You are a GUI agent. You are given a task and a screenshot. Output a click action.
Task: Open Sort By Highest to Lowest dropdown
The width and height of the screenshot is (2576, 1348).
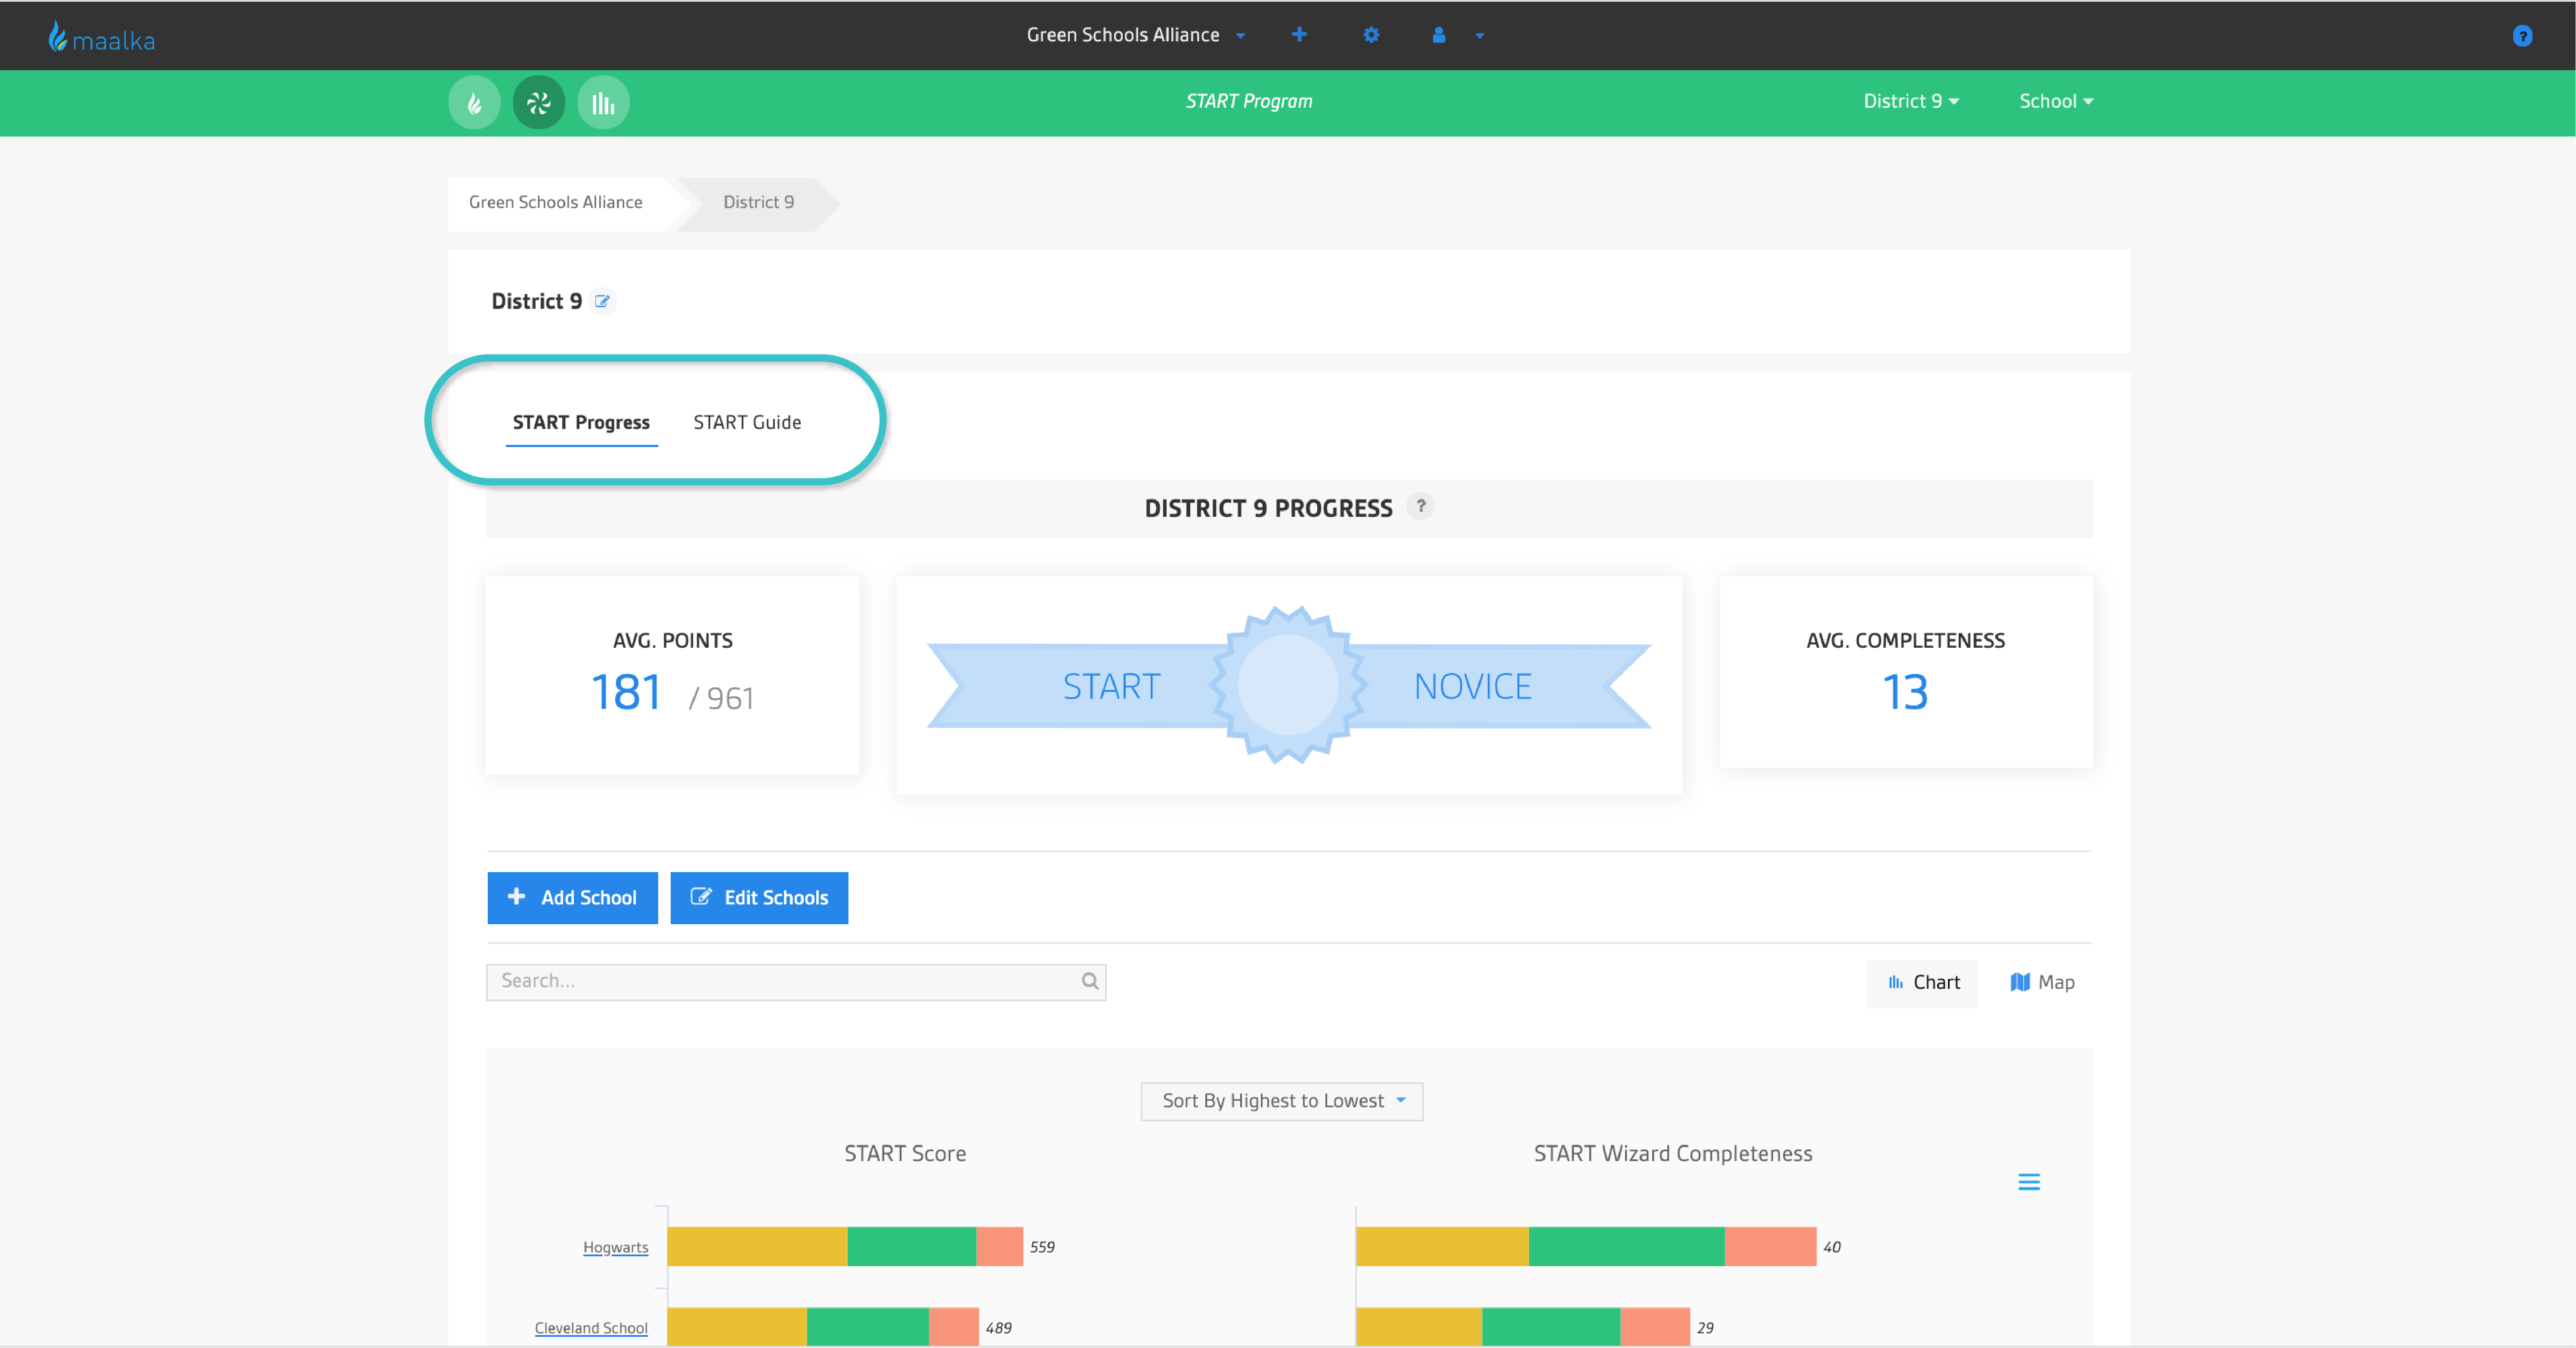[x=1282, y=1101]
